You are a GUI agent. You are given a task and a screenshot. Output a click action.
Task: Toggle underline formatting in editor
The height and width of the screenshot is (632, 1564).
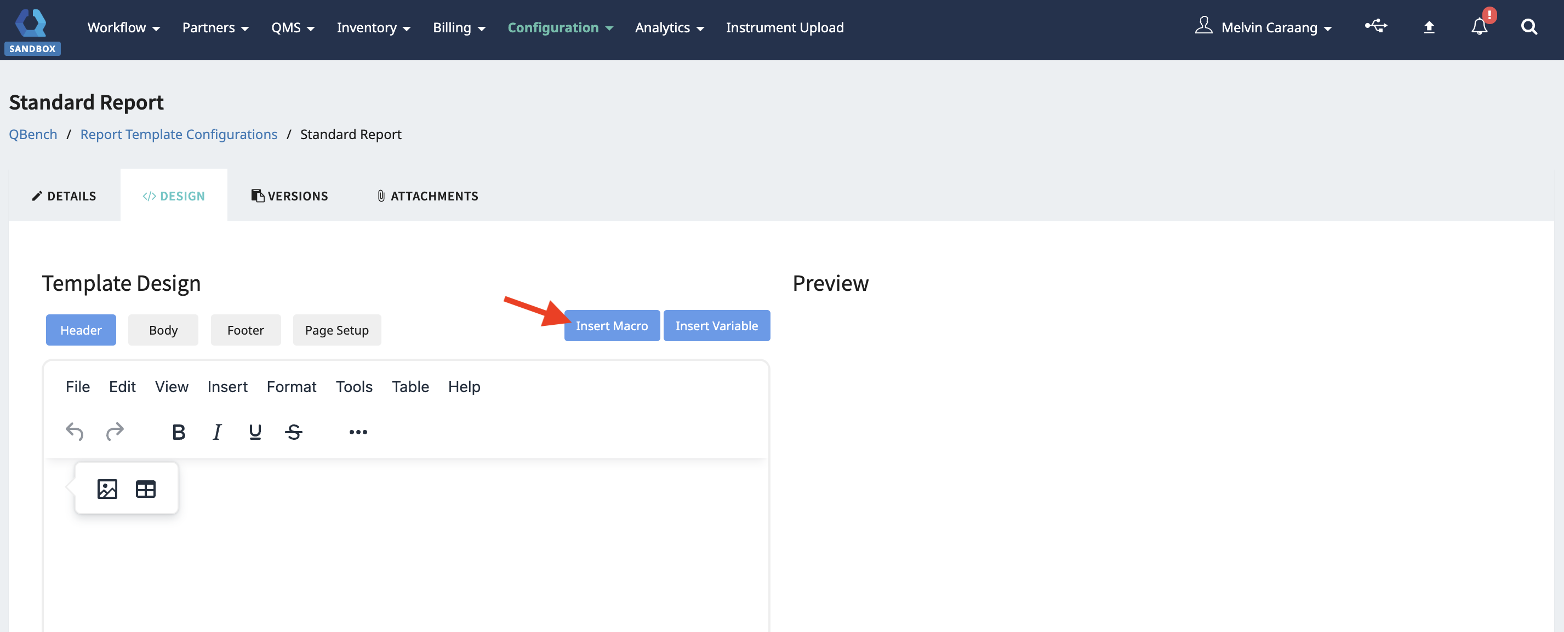click(x=255, y=432)
